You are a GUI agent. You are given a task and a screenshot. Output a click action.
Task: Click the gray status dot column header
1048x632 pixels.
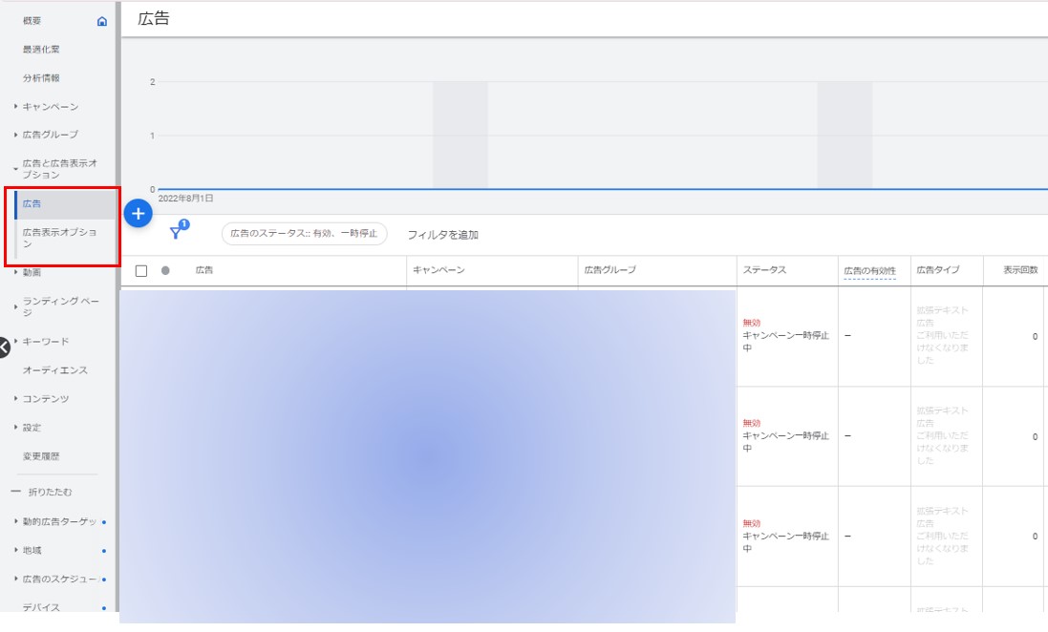(165, 270)
